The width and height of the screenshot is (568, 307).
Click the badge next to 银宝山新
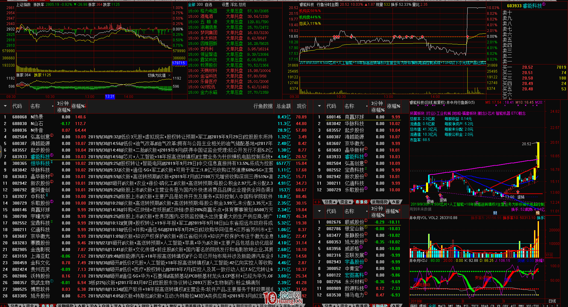(x=366, y=227)
